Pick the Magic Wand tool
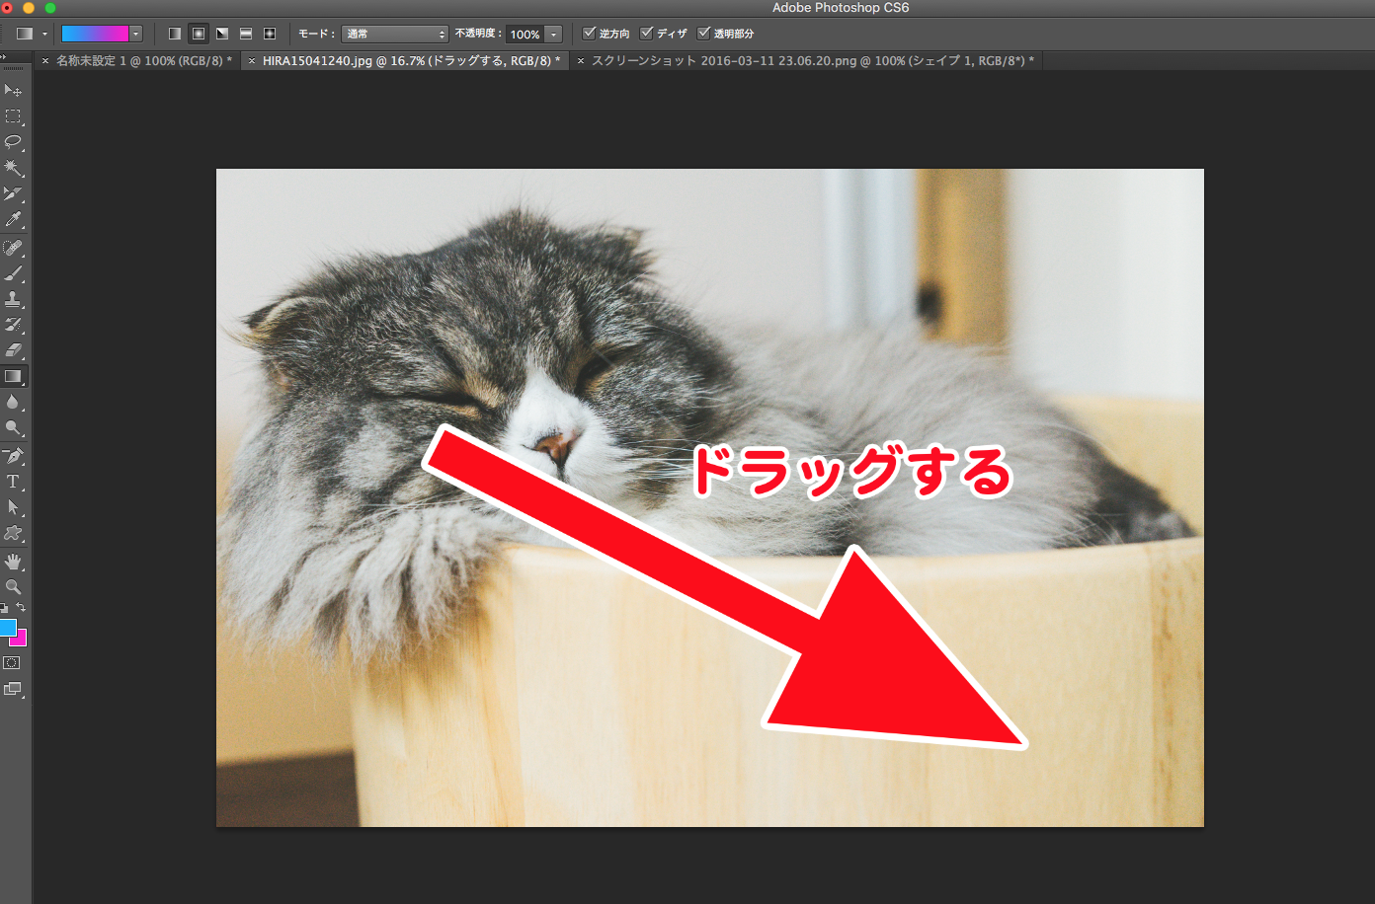The width and height of the screenshot is (1375, 904). (13, 168)
